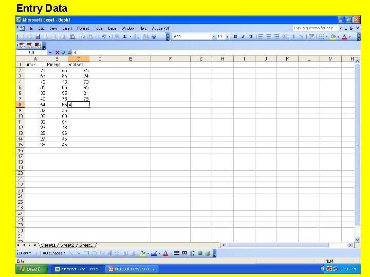Click the second Adobe PDF email icon
Screen dimensions: 370x277
point(30,46)
